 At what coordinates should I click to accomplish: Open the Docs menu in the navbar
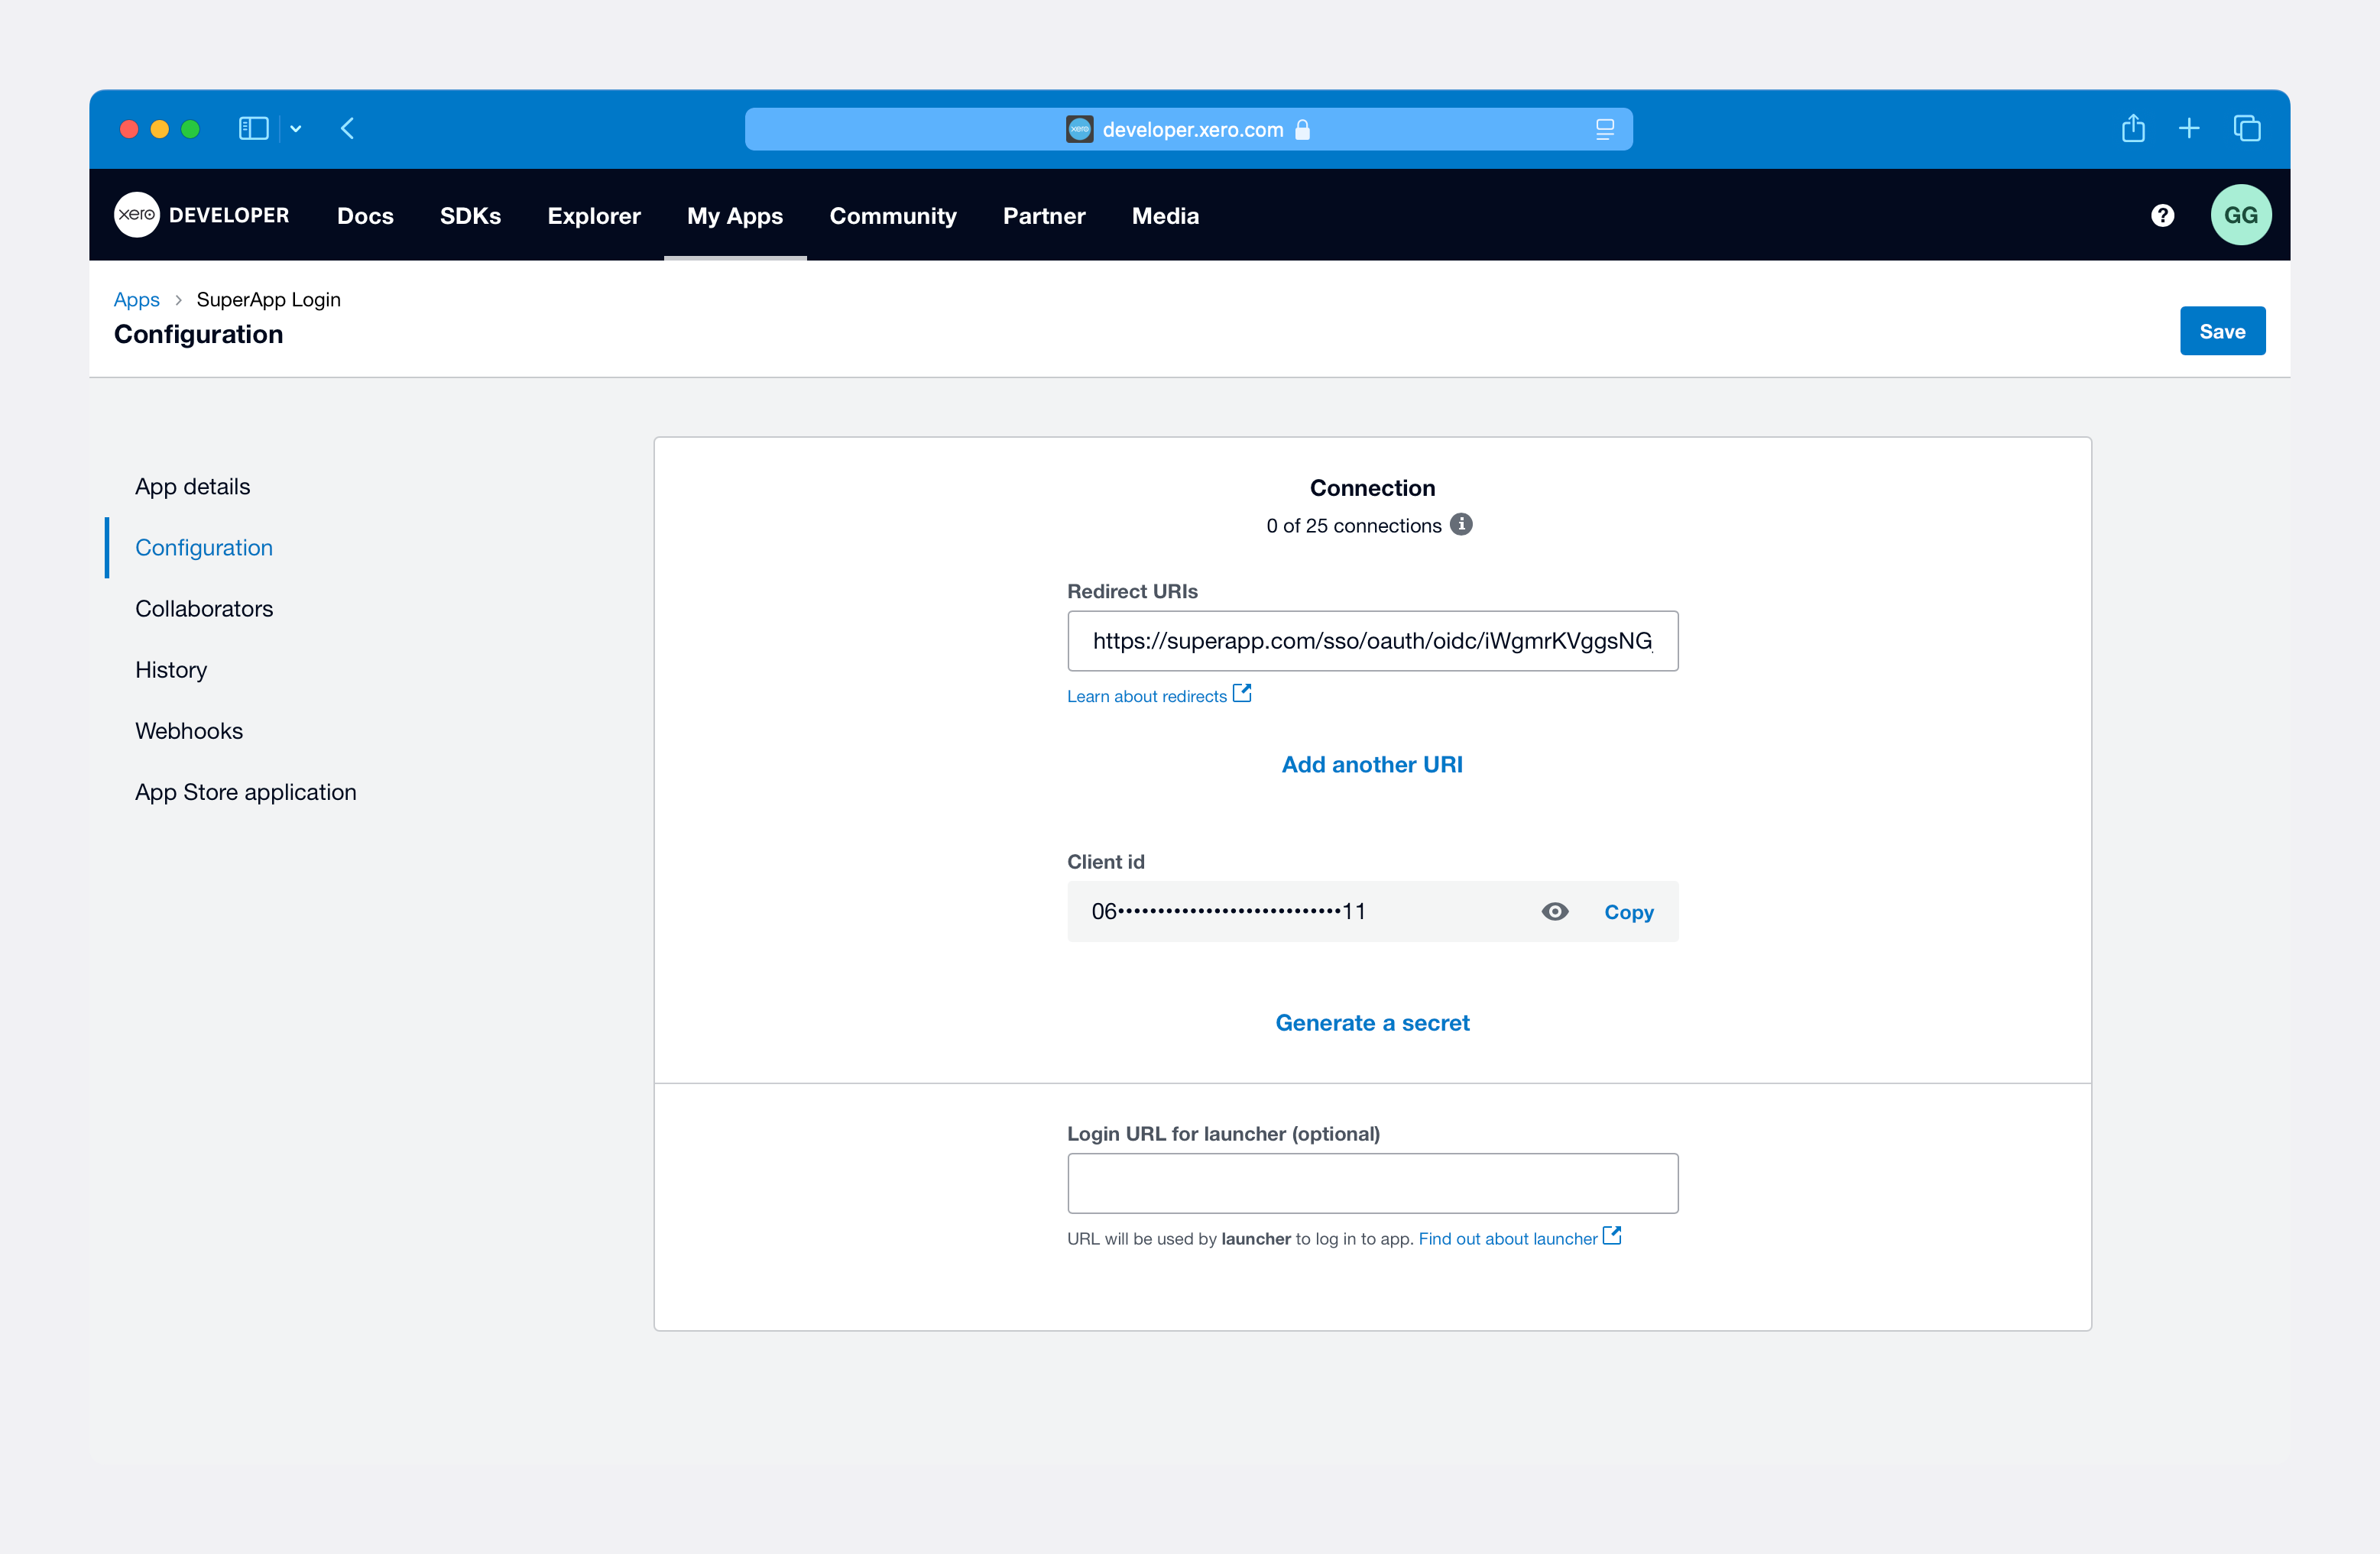365,215
